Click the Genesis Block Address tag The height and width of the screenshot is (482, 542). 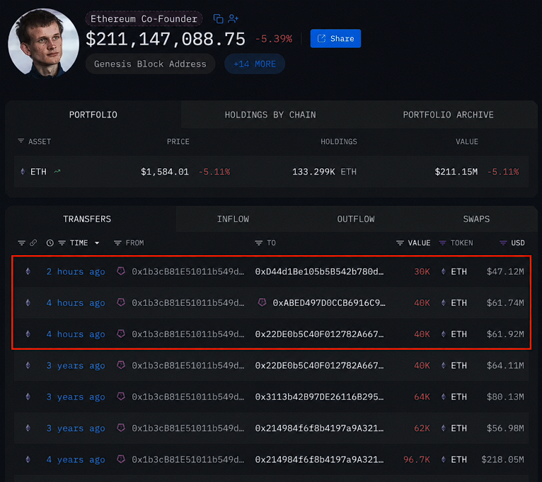click(x=150, y=64)
